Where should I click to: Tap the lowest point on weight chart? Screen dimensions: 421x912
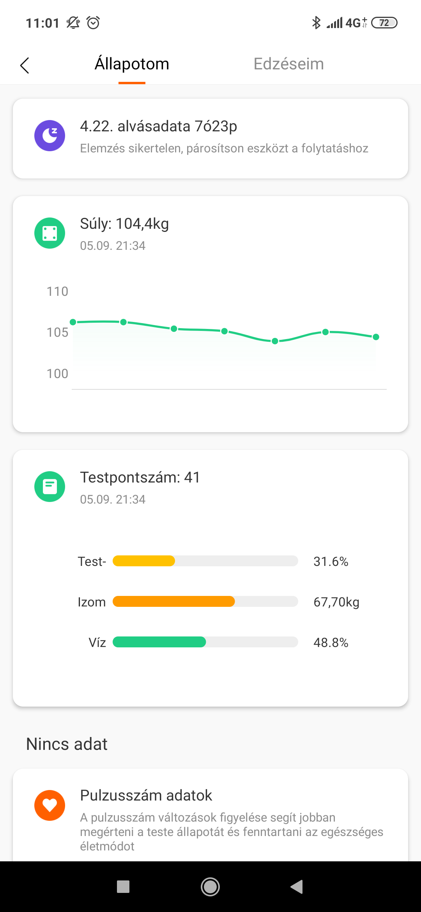point(275,341)
